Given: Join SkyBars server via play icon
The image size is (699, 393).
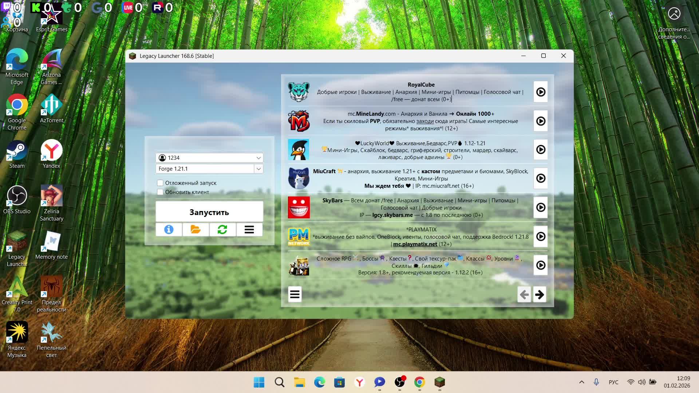Looking at the screenshot, I should (x=541, y=207).
